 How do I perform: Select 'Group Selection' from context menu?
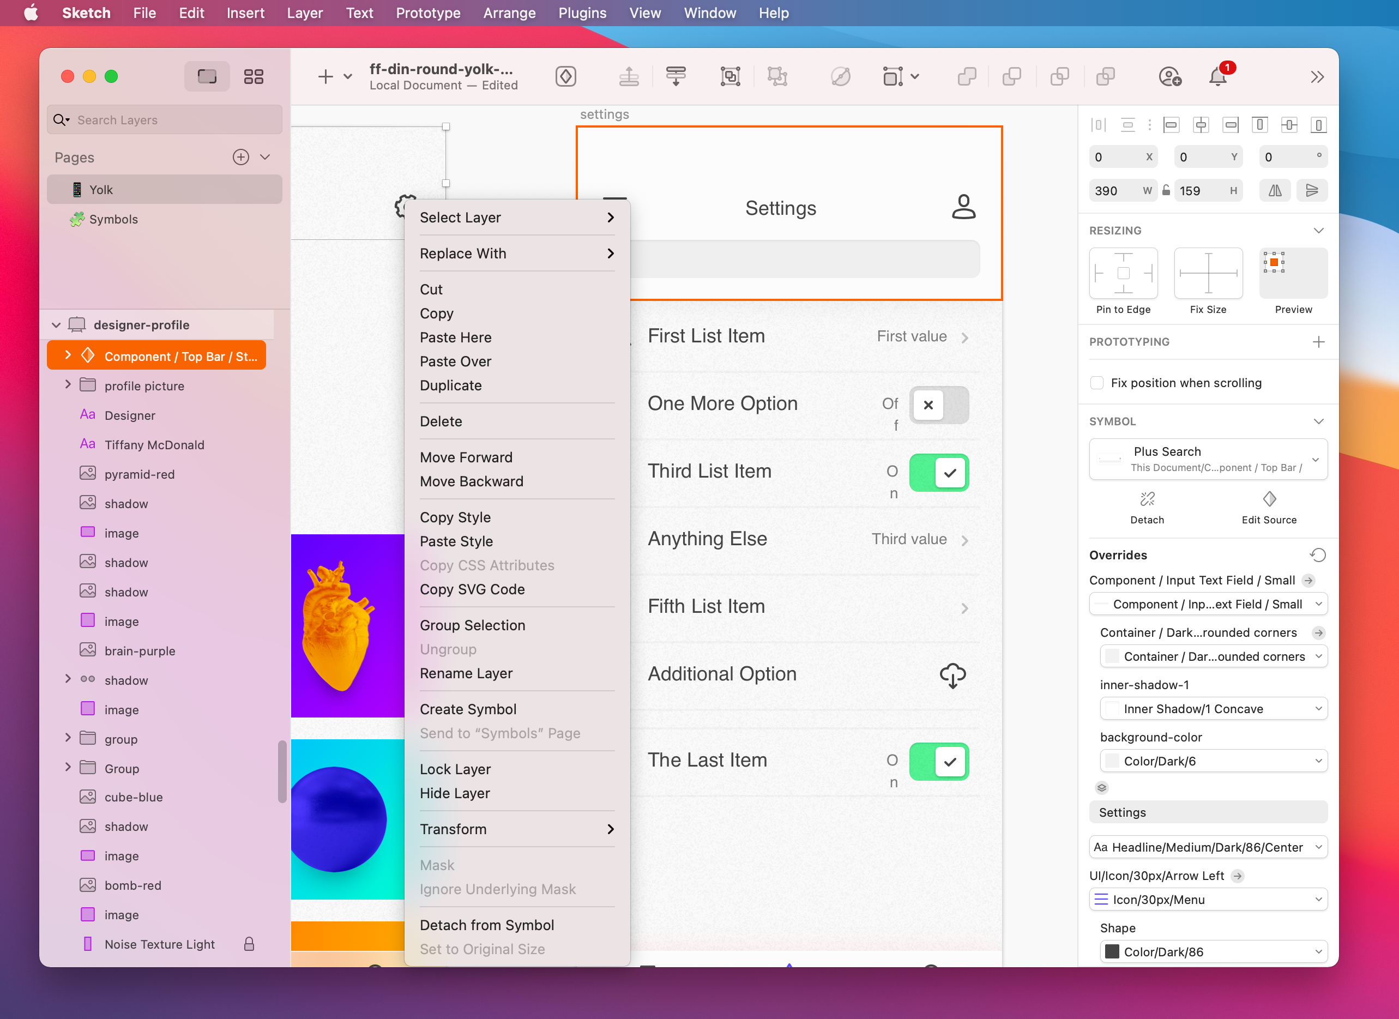coord(473,625)
